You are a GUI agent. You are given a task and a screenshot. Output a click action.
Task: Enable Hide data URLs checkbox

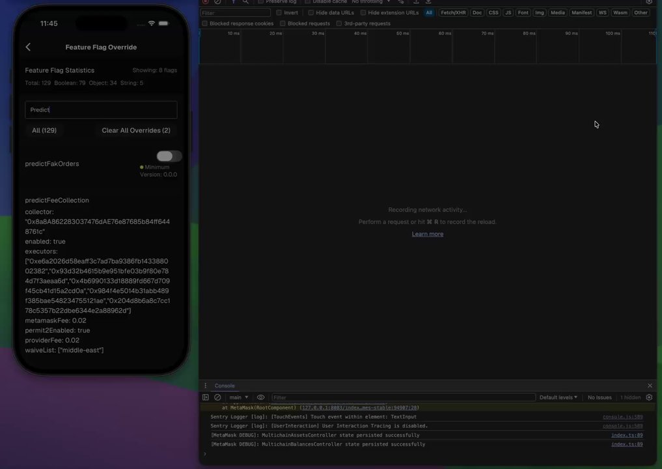pos(310,12)
